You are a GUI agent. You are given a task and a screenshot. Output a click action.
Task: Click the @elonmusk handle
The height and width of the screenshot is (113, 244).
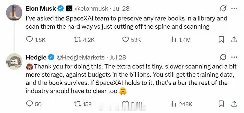(91, 8)
